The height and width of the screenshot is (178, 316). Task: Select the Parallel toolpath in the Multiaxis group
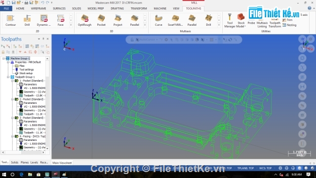tap(192, 20)
